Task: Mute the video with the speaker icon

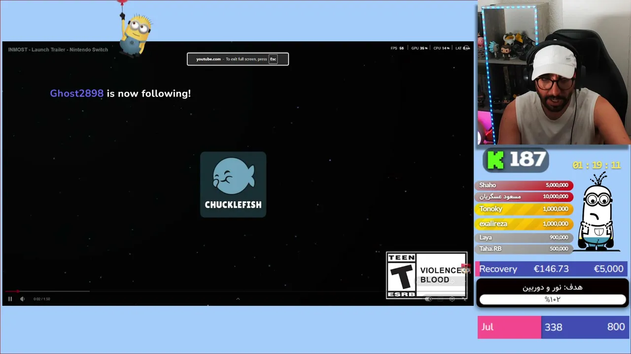Action: (x=22, y=299)
